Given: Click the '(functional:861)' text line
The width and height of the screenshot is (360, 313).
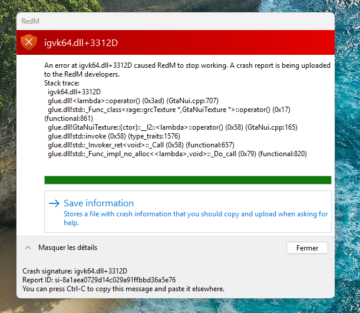Looking at the screenshot, I should (x=68, y=118).
